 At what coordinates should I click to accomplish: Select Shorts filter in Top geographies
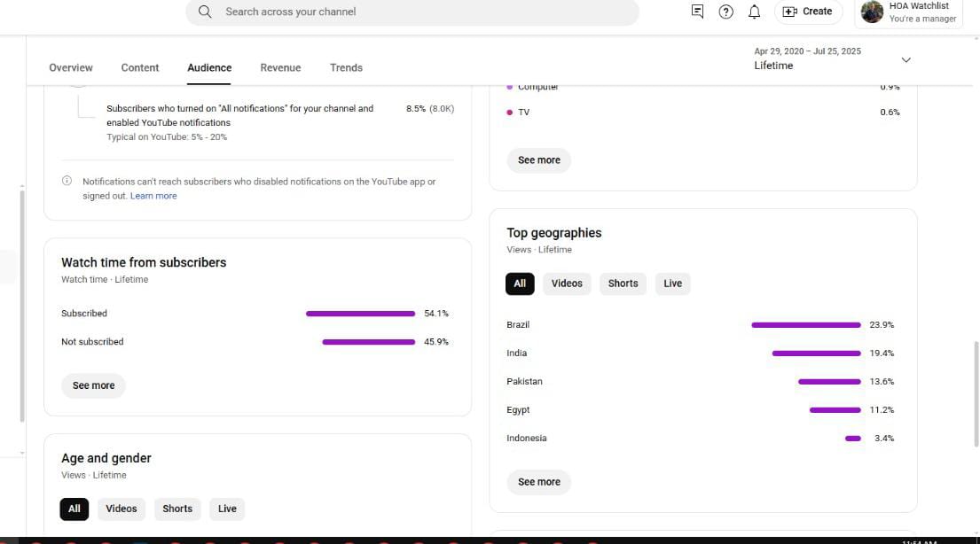click(623, 284)
